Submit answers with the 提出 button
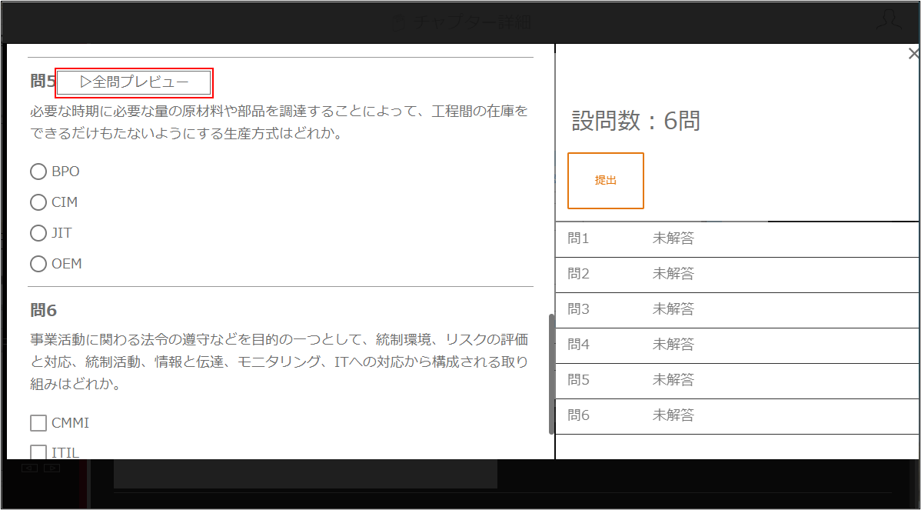921x510 pixels. [606, 180]
